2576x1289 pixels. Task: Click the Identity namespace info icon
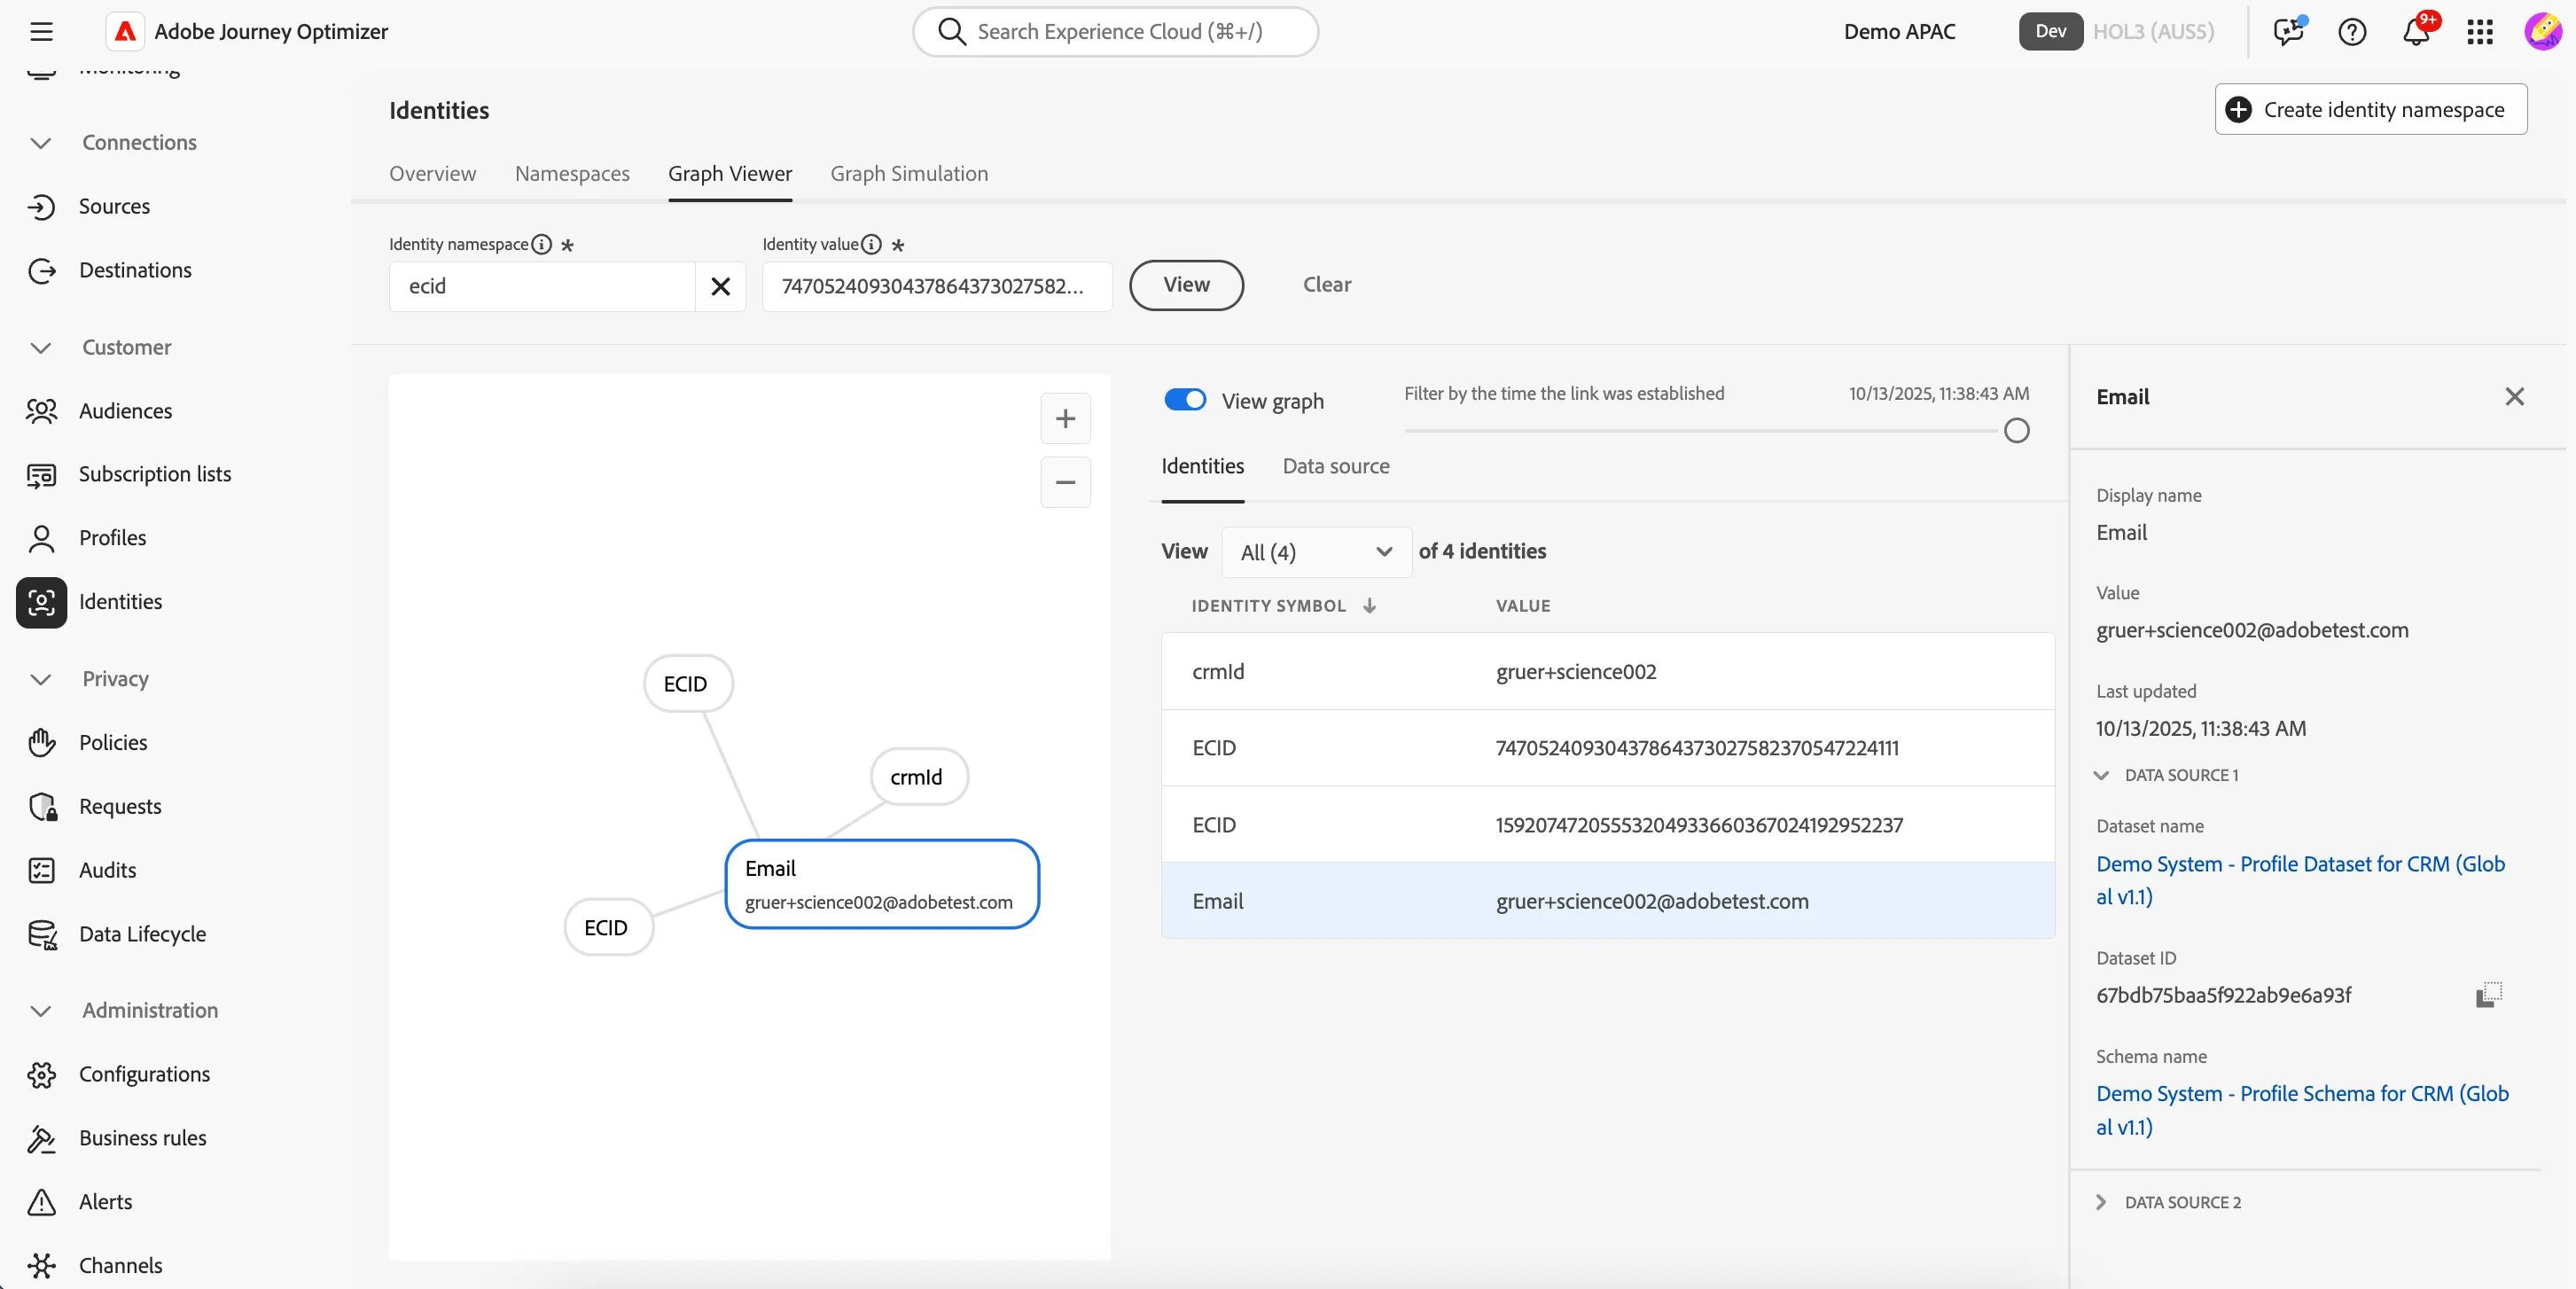click(x=541, y=245)
